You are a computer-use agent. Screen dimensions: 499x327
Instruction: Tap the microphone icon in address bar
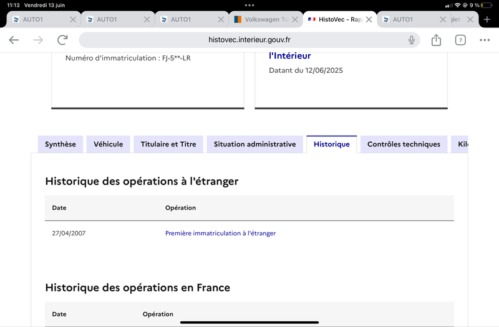coord(412,40)
